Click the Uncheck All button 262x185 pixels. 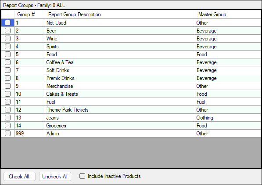click(x=55, y=177)
